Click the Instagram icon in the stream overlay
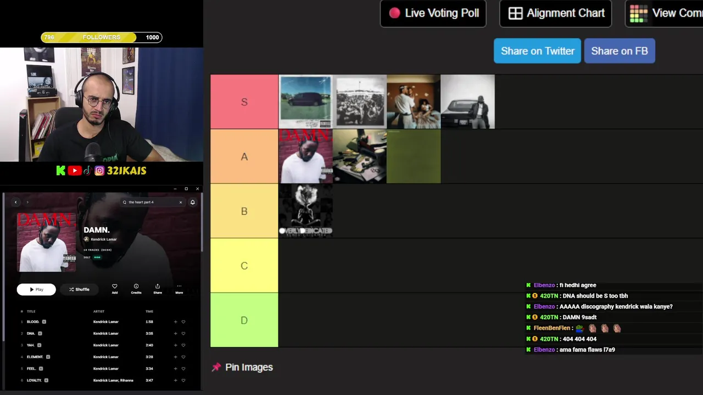The height and width of the screenshot is (395, 703). pyautogui.click(x=99, y=171)
